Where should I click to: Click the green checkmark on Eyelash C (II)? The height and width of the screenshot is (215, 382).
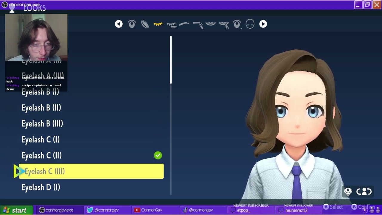tap(158, 155)
